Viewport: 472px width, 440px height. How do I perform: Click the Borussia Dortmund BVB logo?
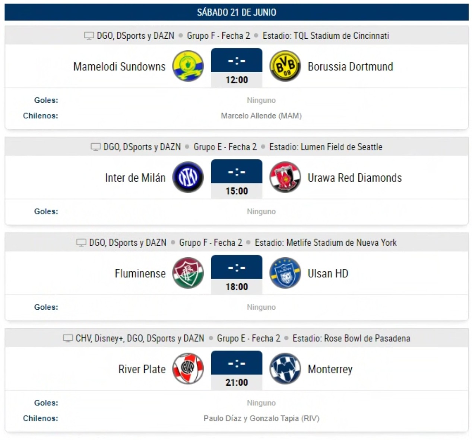(x=285, y=66)
